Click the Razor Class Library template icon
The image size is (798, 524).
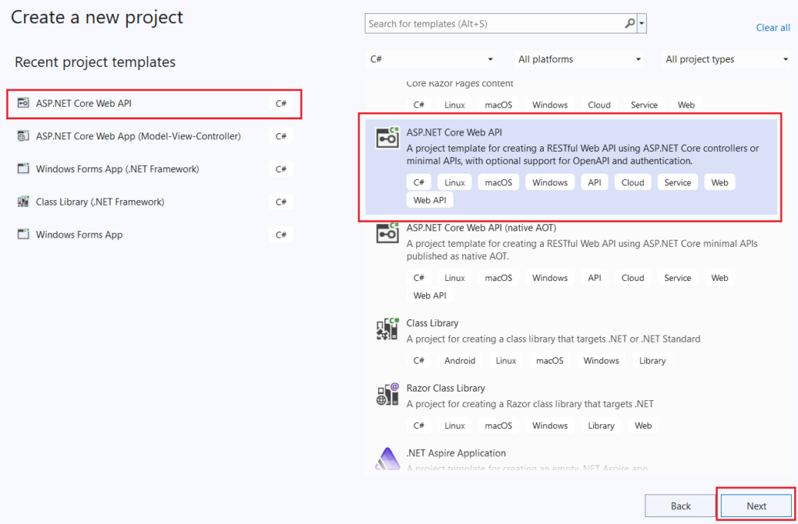pos(387,393)
